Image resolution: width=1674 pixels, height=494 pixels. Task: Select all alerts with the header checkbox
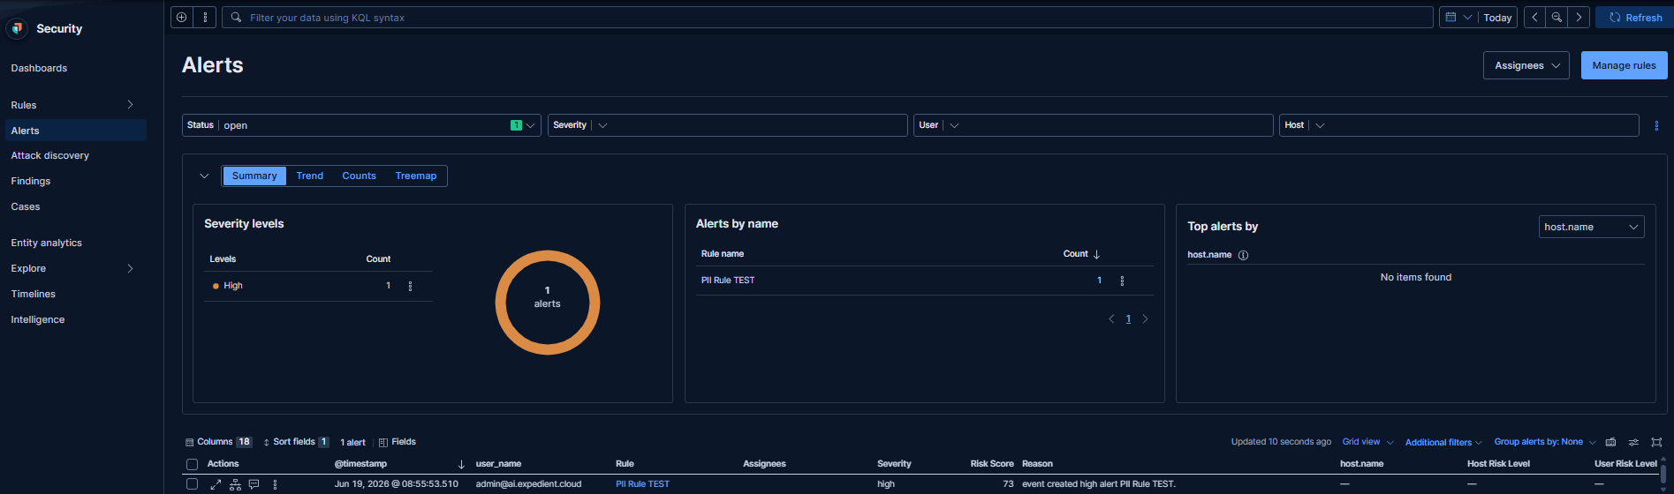(192, 464)
